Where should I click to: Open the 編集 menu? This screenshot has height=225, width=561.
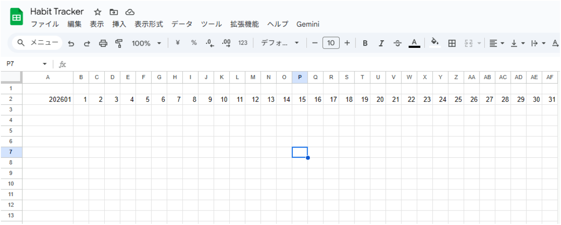point(75,25)
